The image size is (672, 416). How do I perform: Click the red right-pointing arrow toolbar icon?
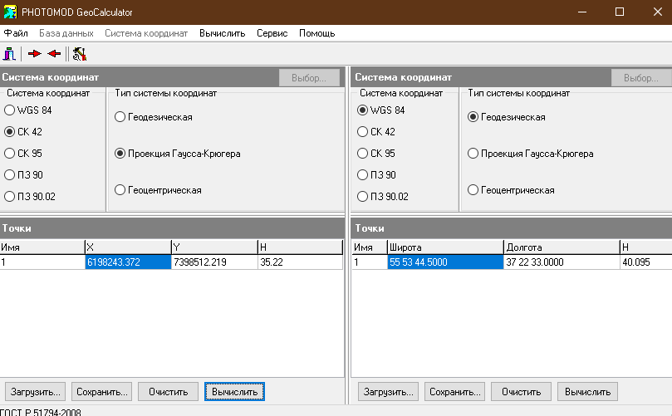[34, 53]
